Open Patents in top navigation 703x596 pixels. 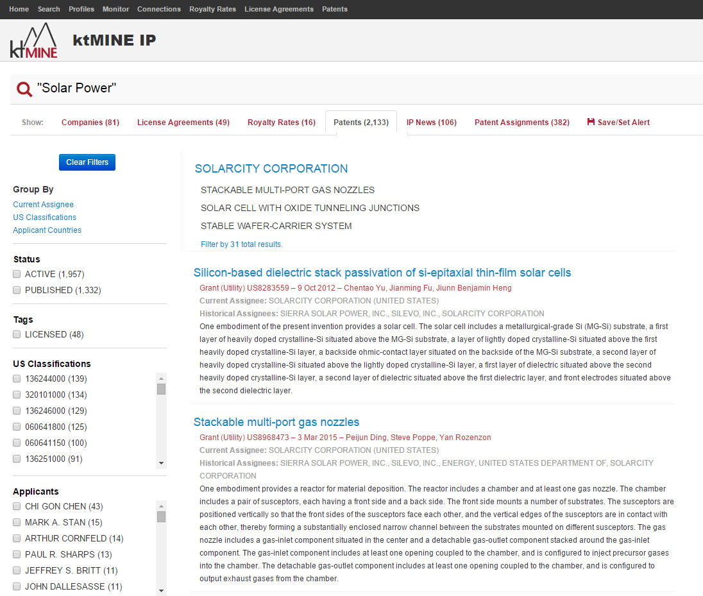[x=334, y=9]
